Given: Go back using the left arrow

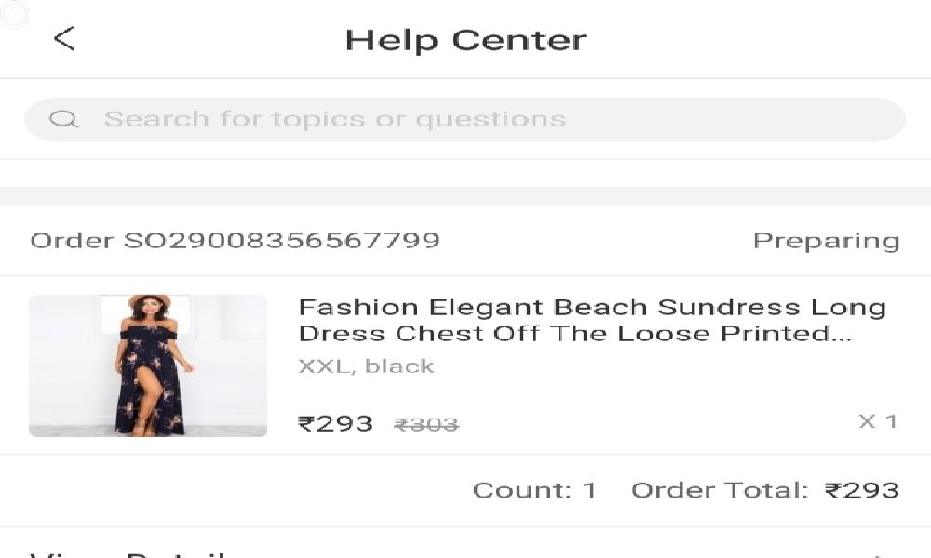Looking at the screenshot, I should 63,39.
